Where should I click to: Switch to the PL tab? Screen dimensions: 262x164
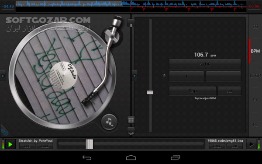(255, 125)
